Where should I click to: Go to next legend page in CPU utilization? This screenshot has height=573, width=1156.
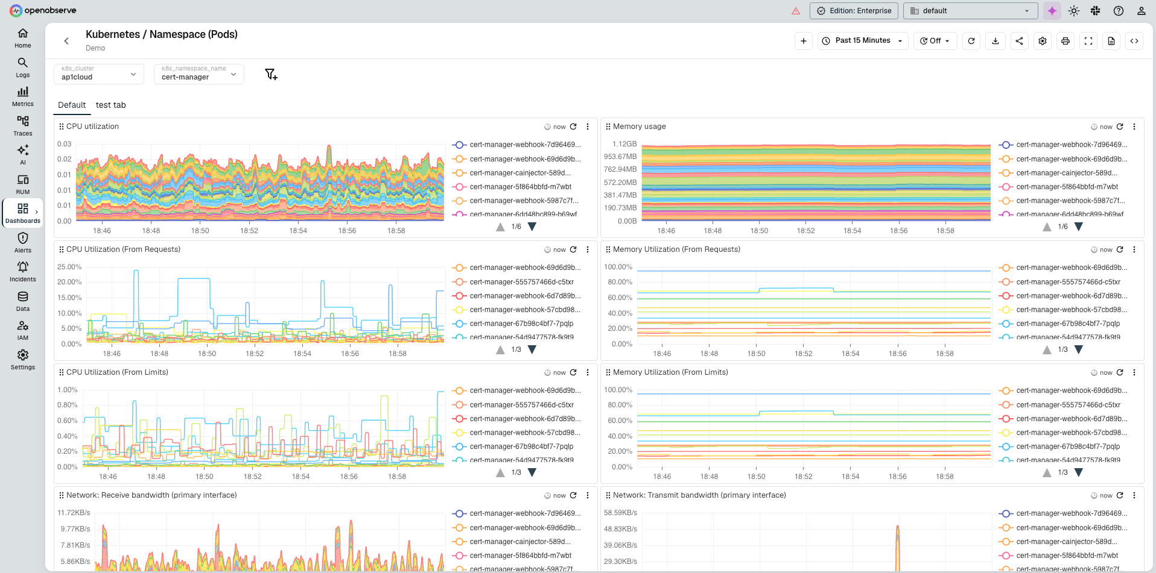tap(532, 227)
